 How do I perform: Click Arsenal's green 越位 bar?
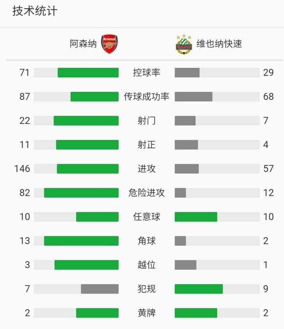coord(86,265)
